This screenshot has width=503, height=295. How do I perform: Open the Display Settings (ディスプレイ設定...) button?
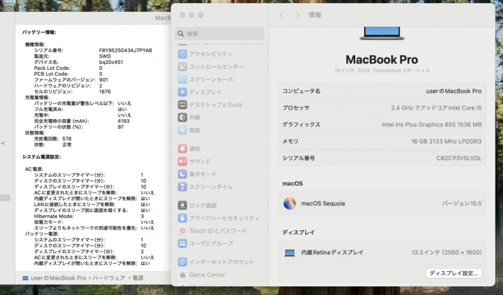(453, 273)
